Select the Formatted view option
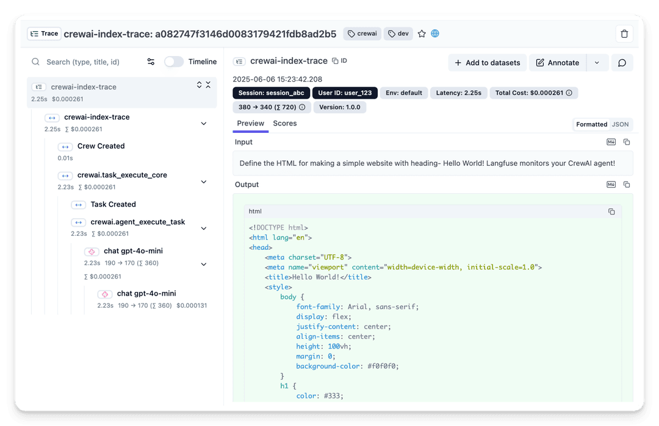Image resolution: width=659 pixels, height=426 pixels. coord(591,124)
